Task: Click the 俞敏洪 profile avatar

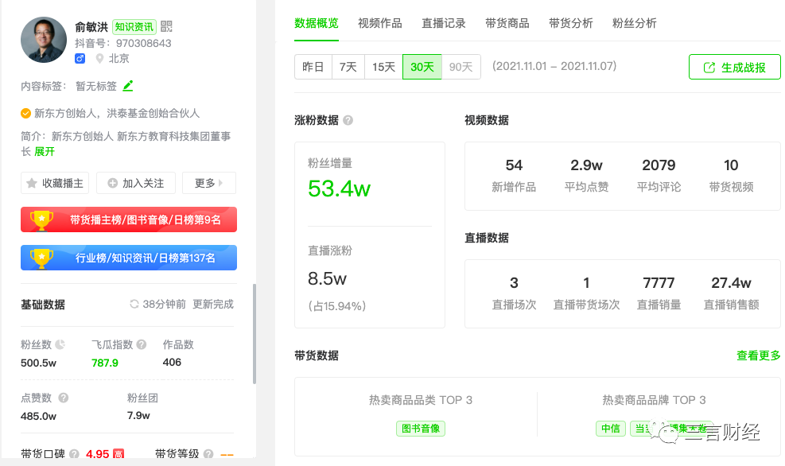Action: [x=44, y=41]
